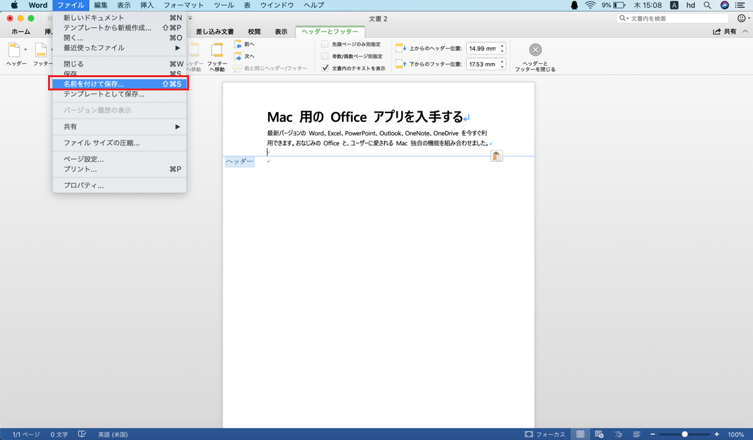The image size is (753, 440).
Task: Open ページ設定... from File menu
Action: point(119,159)
